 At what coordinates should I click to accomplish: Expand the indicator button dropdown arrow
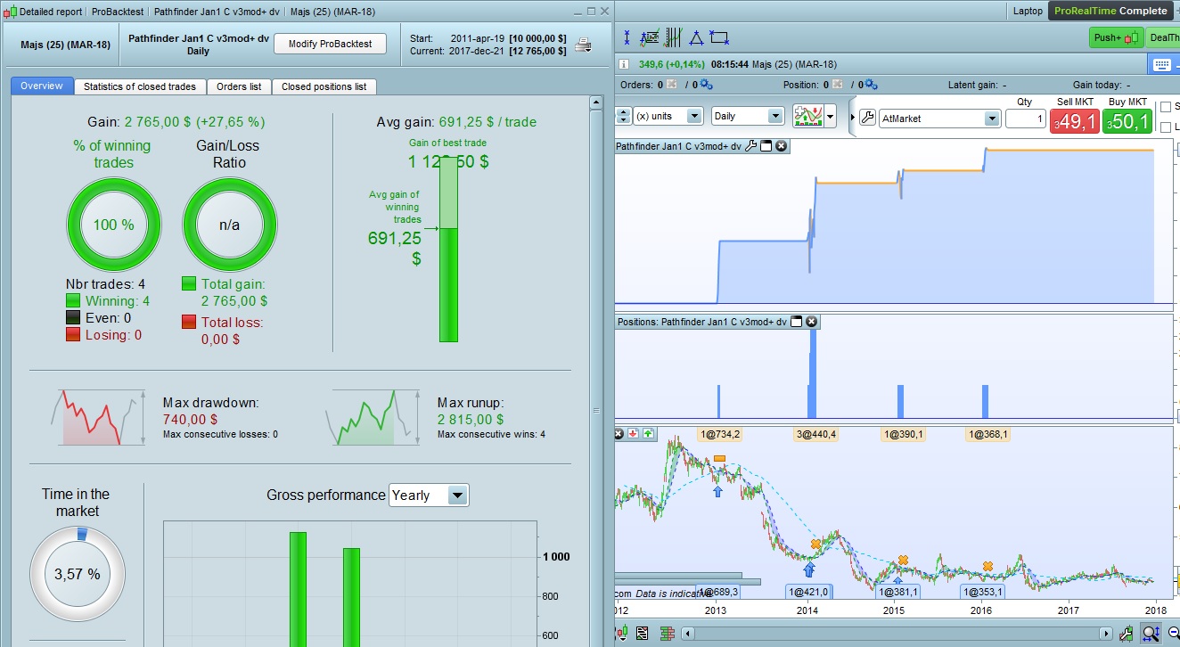[x=832, y=117]
